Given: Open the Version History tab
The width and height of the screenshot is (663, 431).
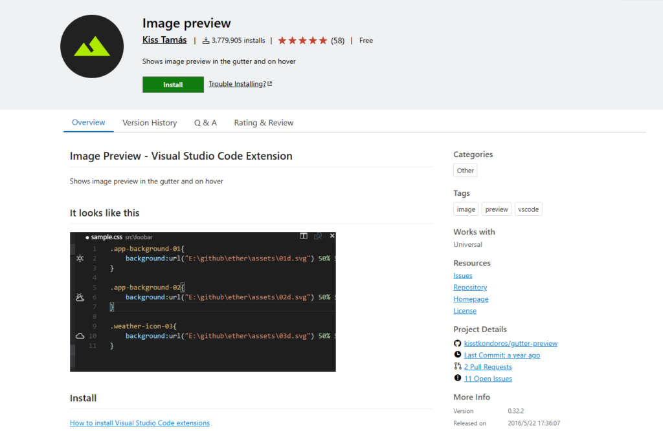Looking at the screenshot, I should click(150, 123).
